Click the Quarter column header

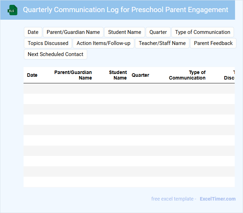coord(141,75)
